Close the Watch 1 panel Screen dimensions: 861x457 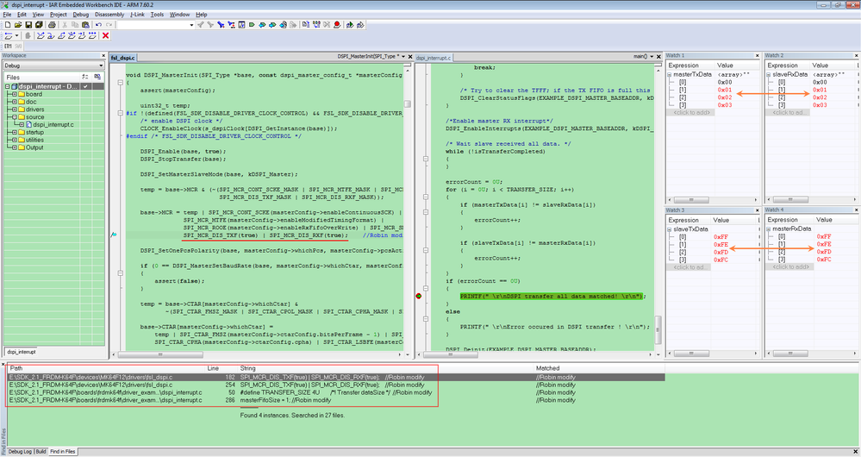click(756, 55)
